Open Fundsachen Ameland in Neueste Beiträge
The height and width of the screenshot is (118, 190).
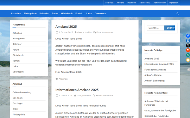point(155,70)
